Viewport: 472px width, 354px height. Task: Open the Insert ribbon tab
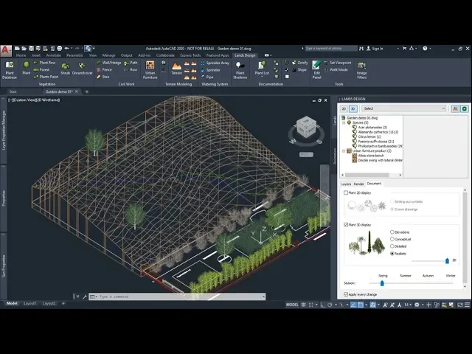pos(36,55)
